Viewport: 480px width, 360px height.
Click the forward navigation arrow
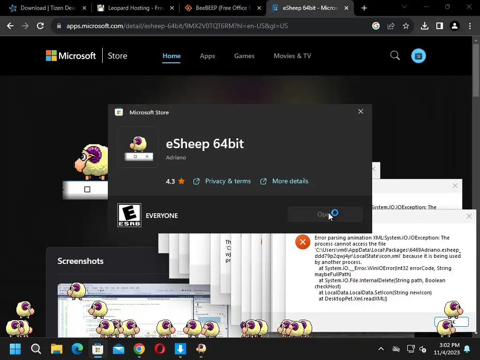25,26
